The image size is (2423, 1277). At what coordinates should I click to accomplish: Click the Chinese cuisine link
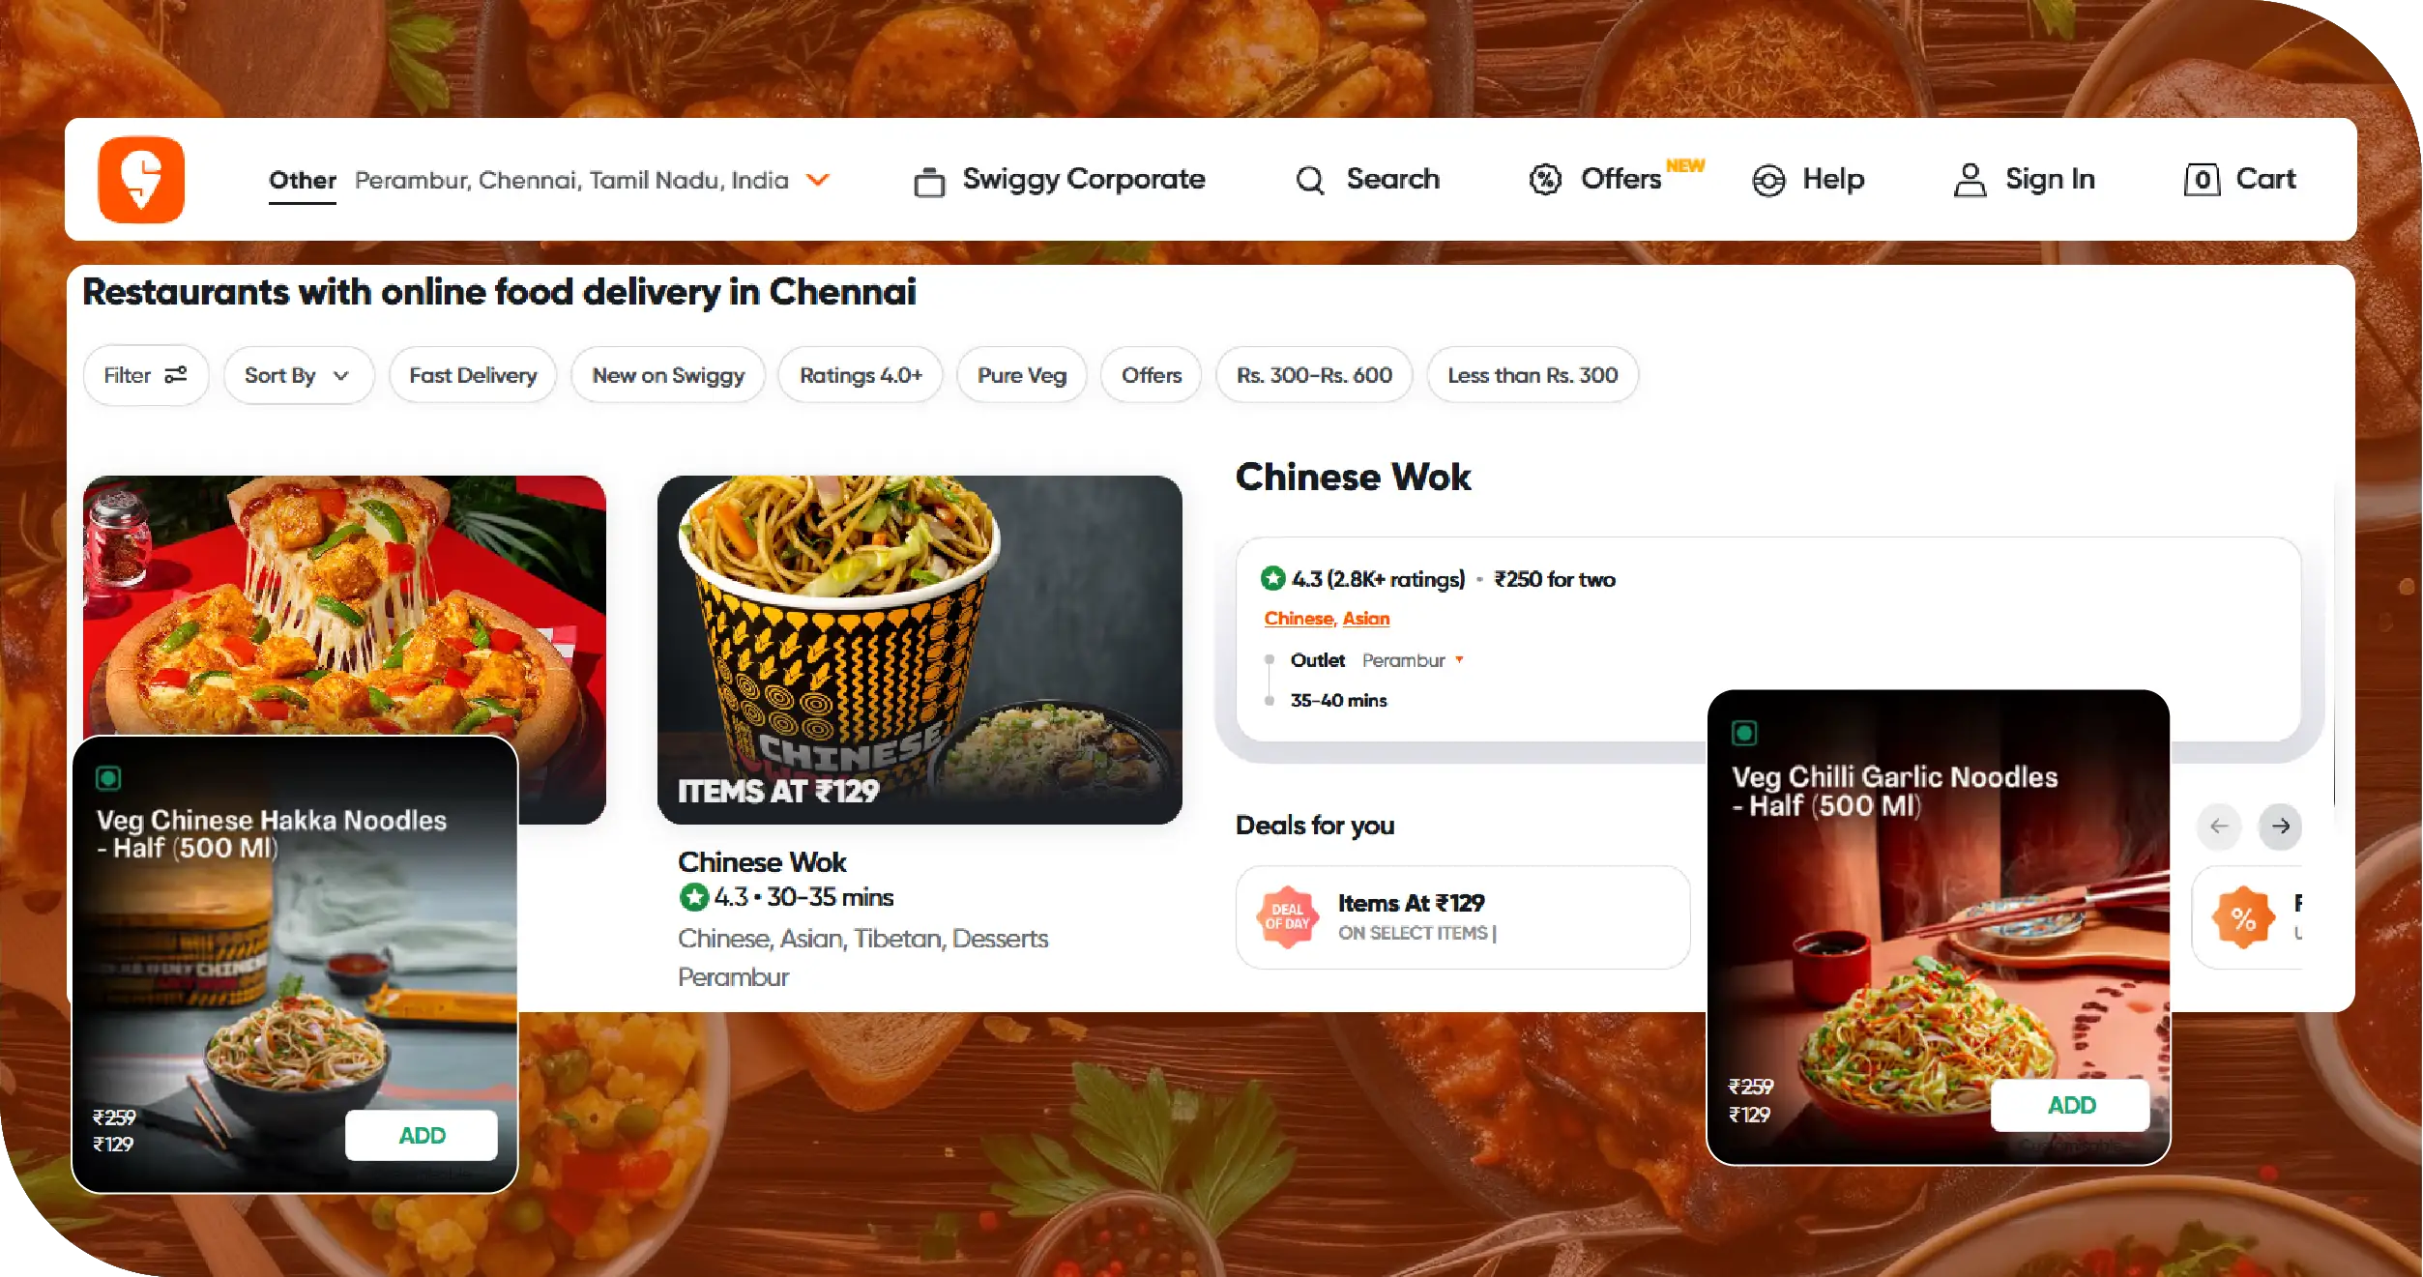click(x=1299, y=619)
